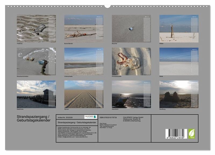
Task: Click the large 'Strandspaziergang / Geburtstagskalender' title
Action: pos(34,118)
